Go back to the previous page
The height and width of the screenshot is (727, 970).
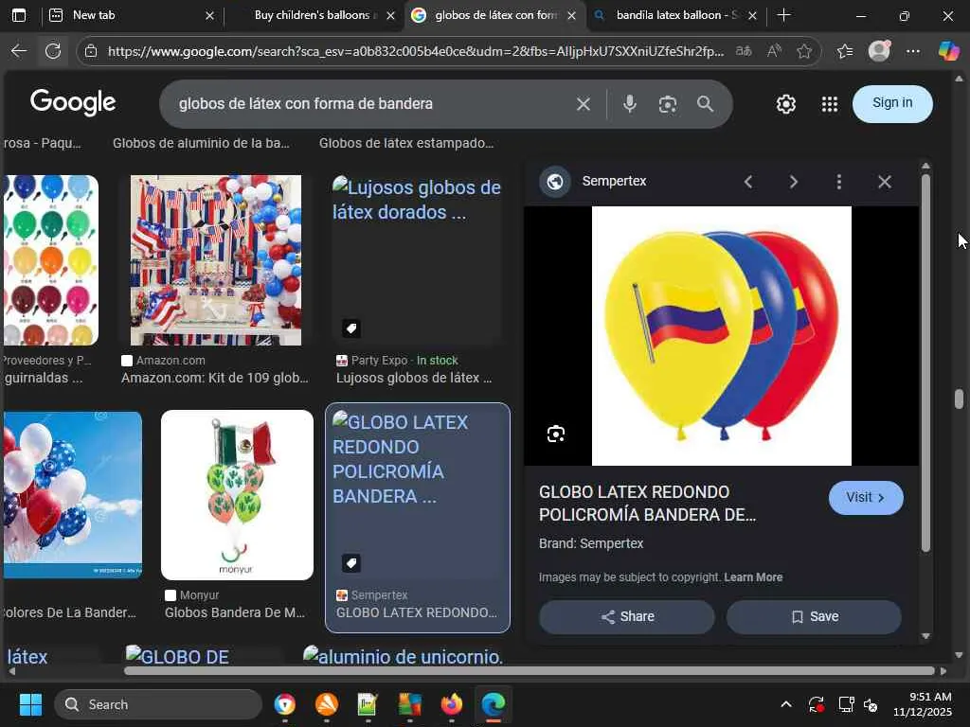click(x=19, y=51)
